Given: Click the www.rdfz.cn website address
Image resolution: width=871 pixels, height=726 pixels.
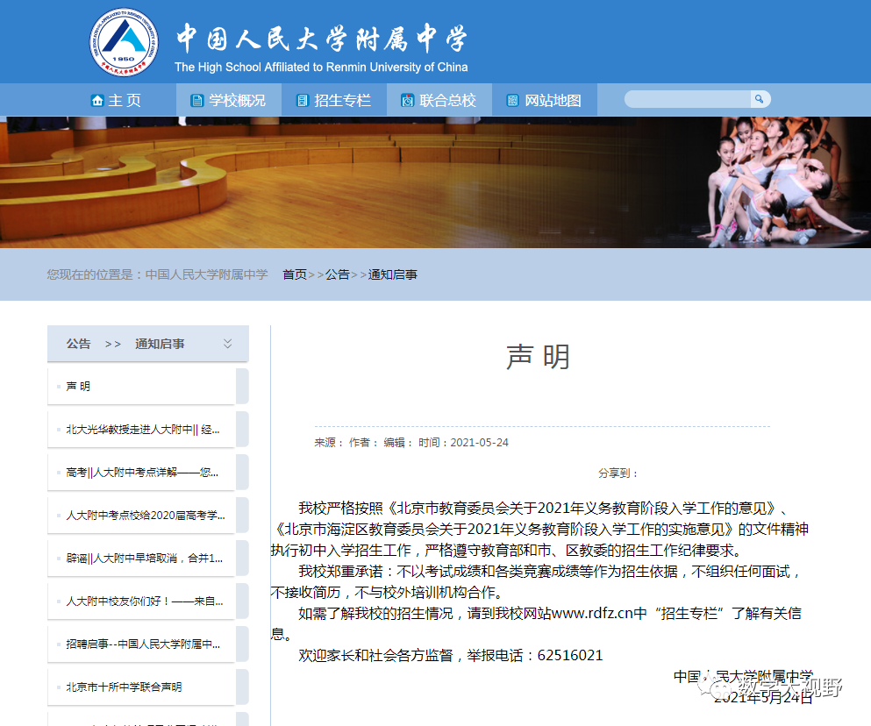Looking at the screenshot, I should coord(592,613).
